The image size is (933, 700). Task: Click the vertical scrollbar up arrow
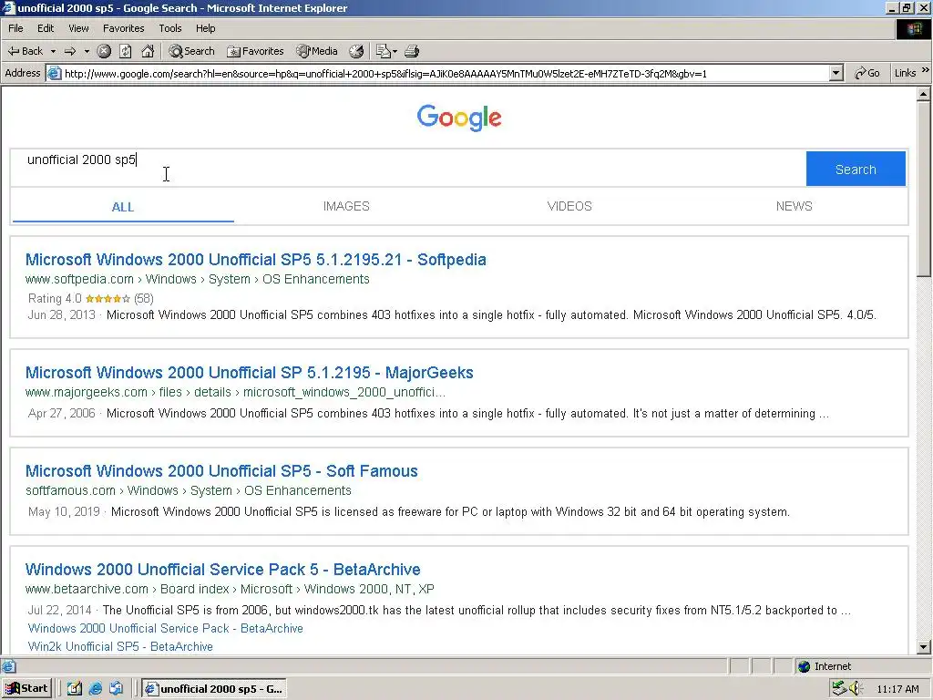923,94
